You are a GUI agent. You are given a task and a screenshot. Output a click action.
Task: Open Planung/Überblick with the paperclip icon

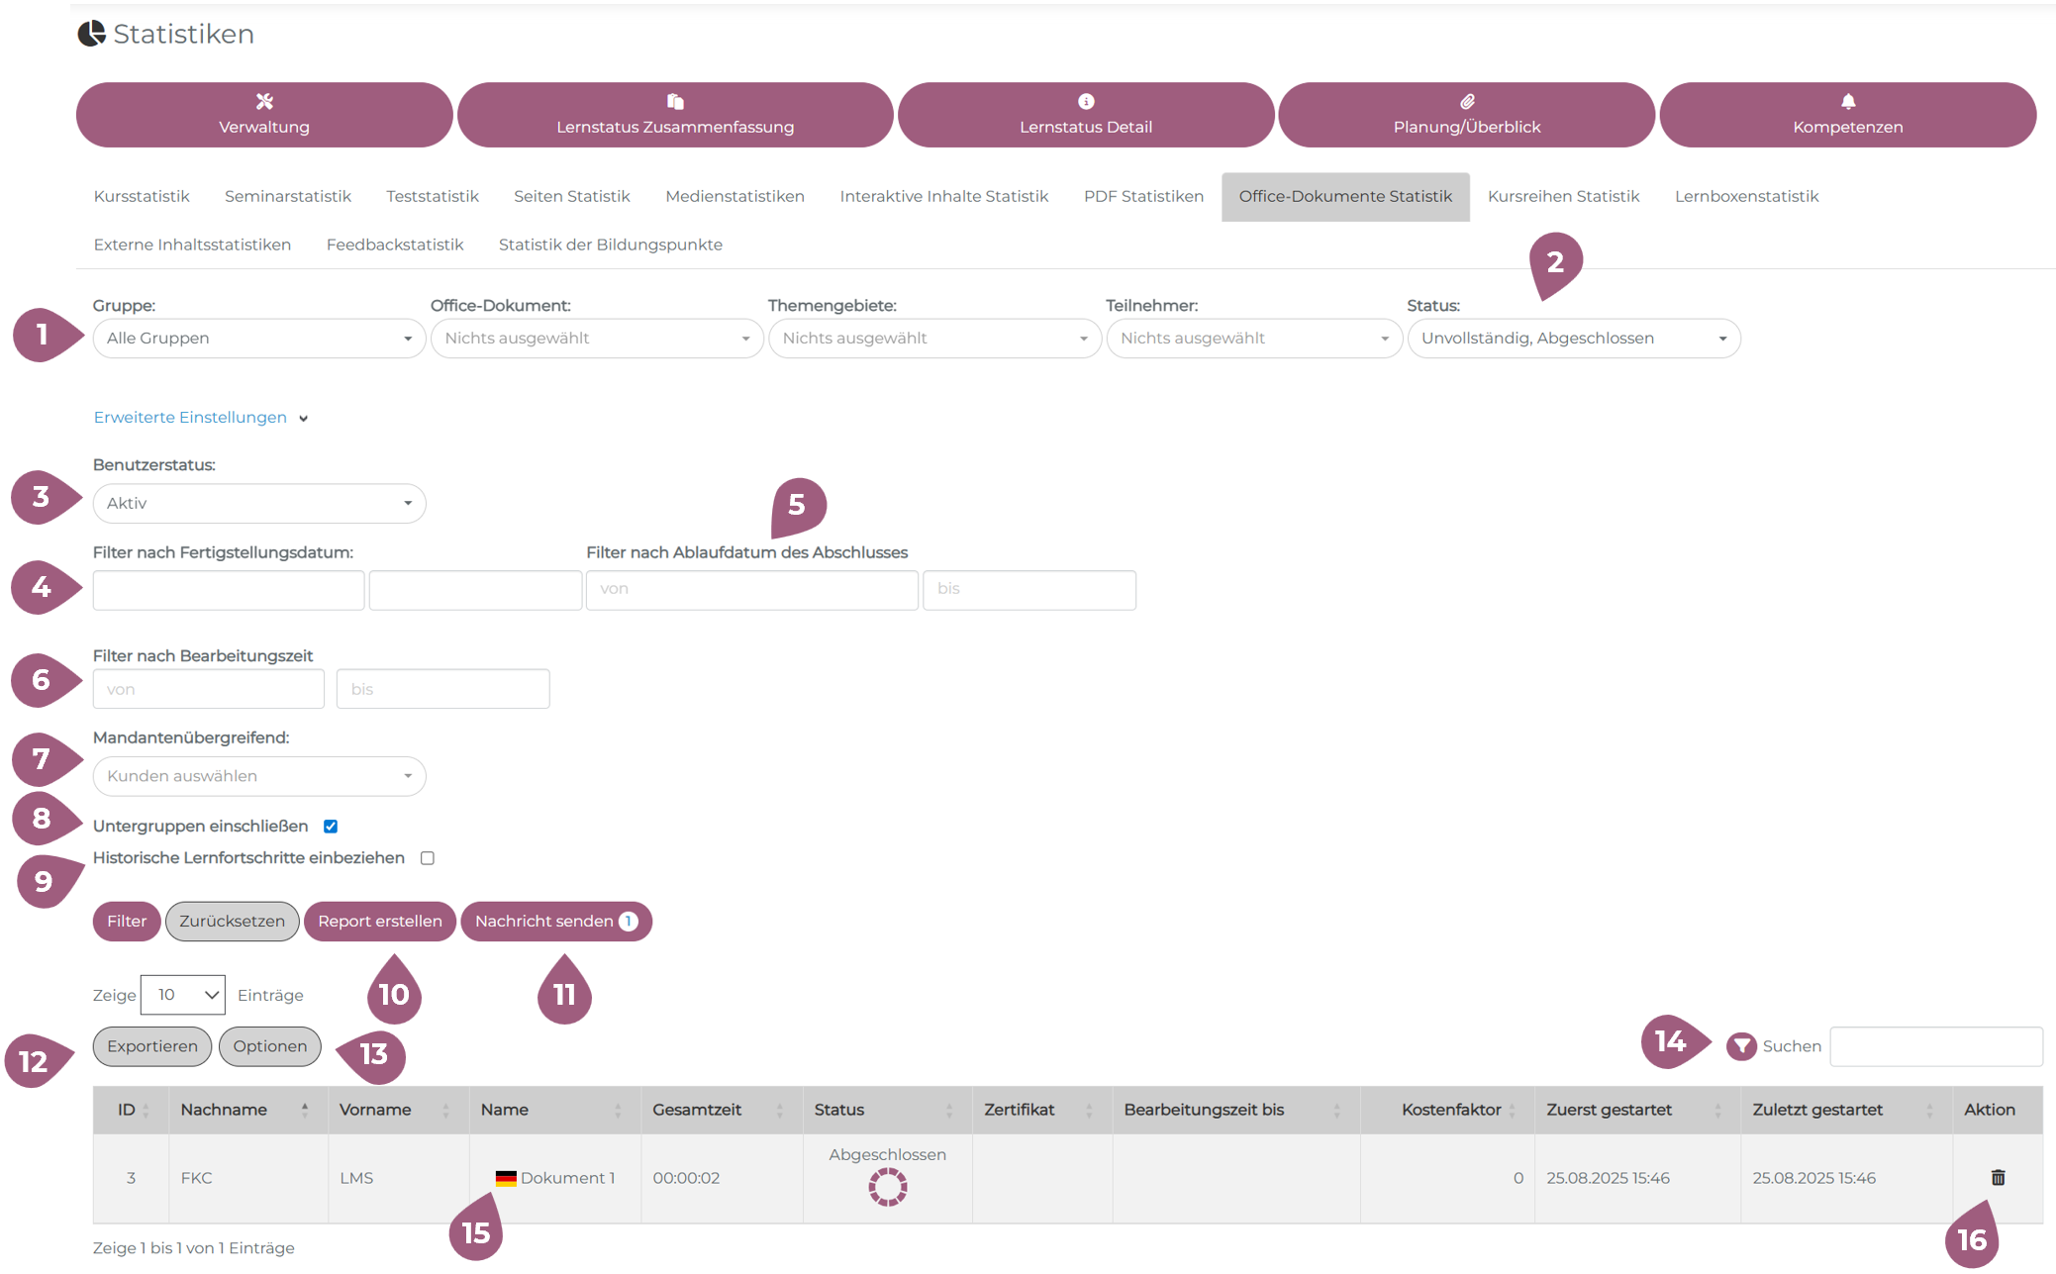1466,115
